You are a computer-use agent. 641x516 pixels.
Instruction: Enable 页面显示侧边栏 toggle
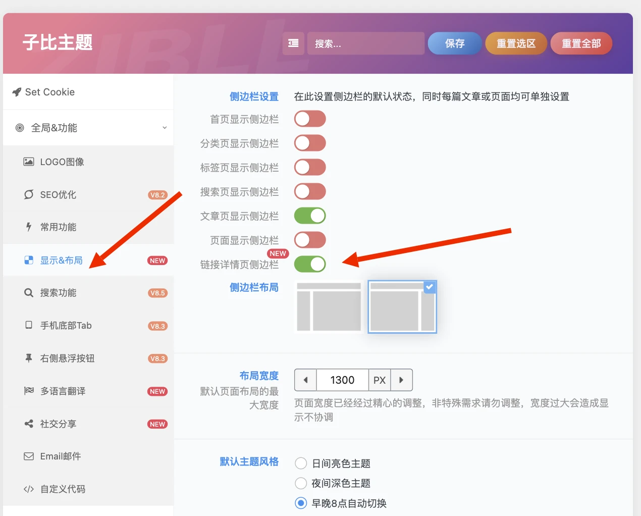(310, 240)
